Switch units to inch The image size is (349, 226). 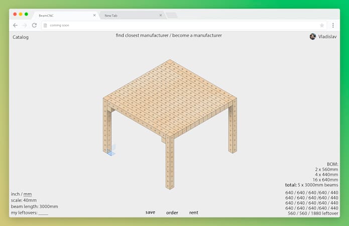15,194
